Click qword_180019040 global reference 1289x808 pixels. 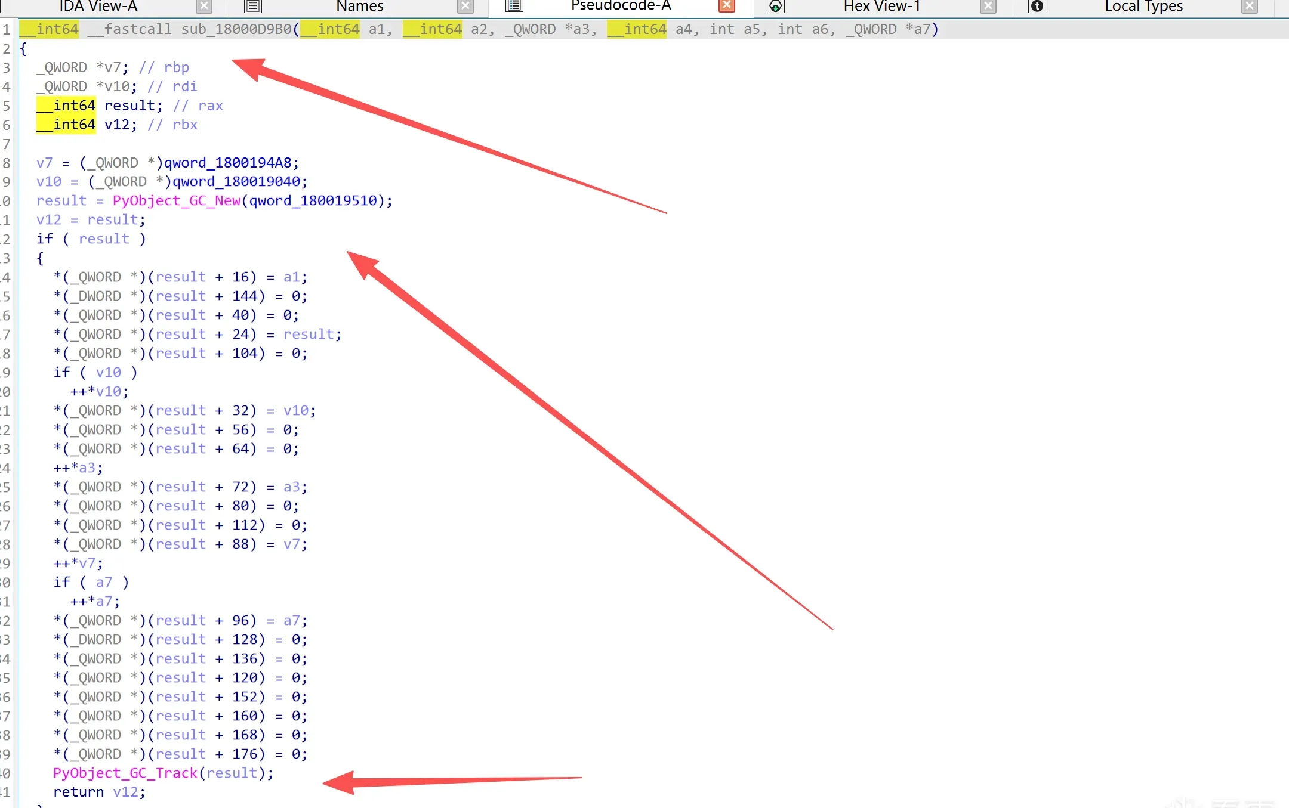tap(236, 182)
